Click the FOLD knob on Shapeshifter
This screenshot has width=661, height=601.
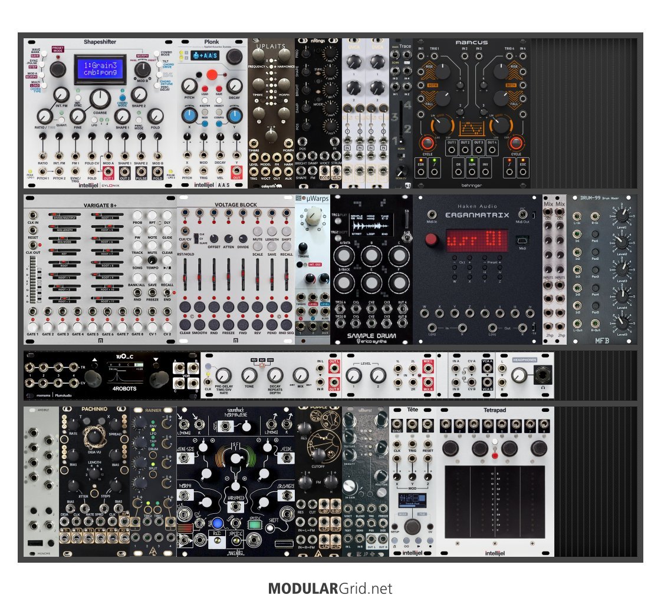pyautogui.click(x=156, y=116)
